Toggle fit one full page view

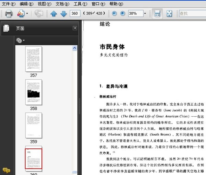click(x=169, y=14)
